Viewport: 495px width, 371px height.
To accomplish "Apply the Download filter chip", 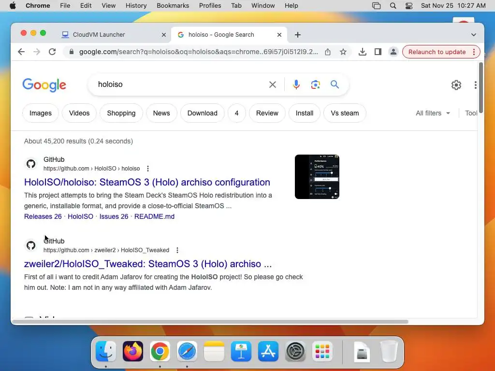I will [x=203, y=113].
